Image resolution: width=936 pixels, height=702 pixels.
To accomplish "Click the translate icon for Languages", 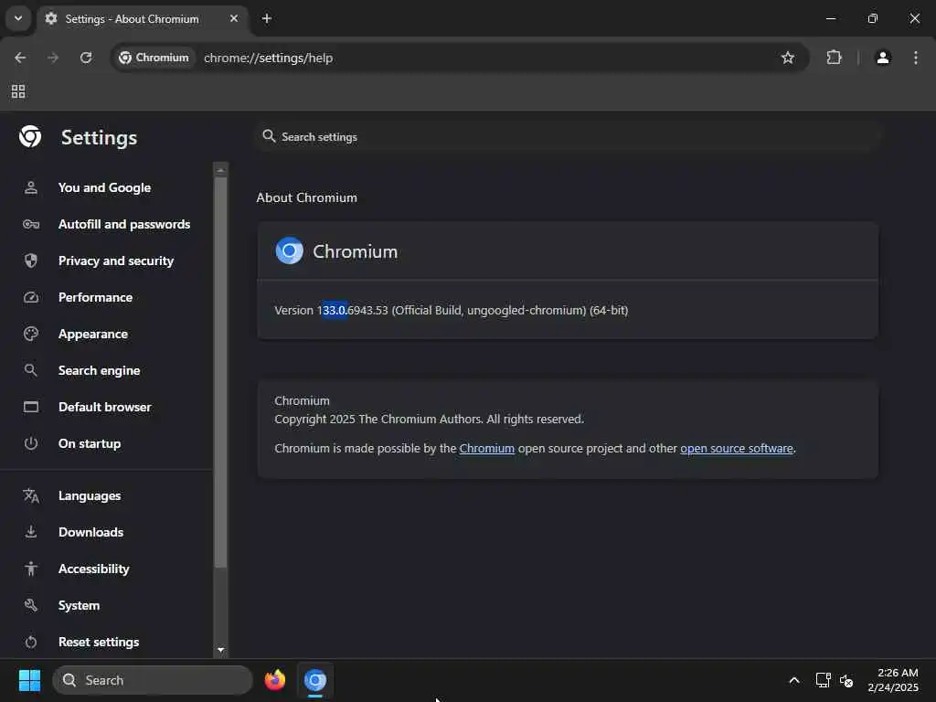I will [31, 495].
